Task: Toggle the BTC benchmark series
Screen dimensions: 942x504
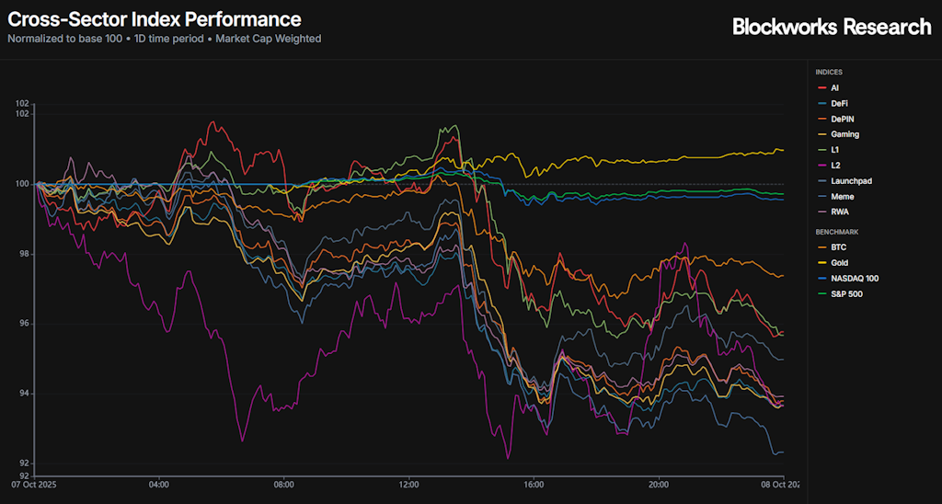Action: [837, 247]
